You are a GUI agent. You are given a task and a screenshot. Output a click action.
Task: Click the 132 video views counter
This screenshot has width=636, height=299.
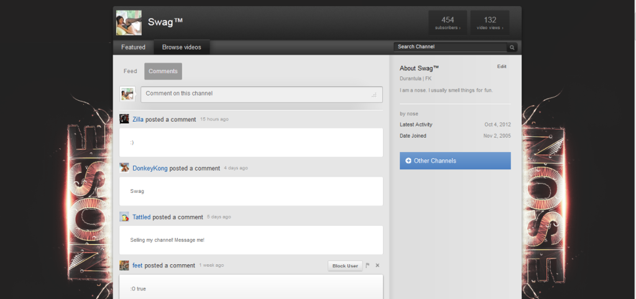click(490, 23)
